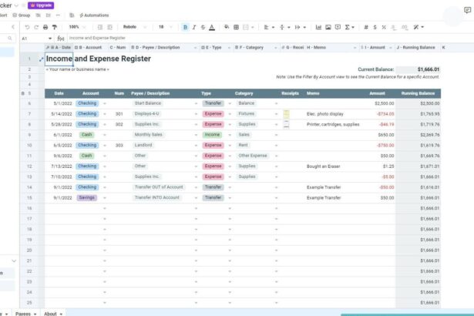Click the Group button
Viewport: 474px width, 316px height.
(x=21, y=15)
